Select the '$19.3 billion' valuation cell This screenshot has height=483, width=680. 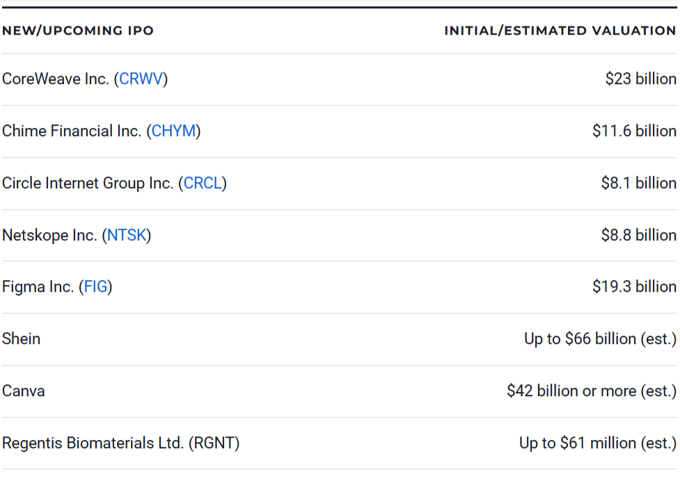[635, 287]
